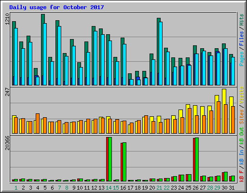
Task: Click day 12 on the axis
Action: point(94,188)
